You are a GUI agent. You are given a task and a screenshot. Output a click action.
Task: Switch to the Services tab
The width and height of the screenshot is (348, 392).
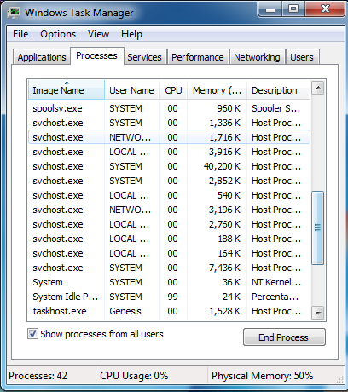(144, 57)
